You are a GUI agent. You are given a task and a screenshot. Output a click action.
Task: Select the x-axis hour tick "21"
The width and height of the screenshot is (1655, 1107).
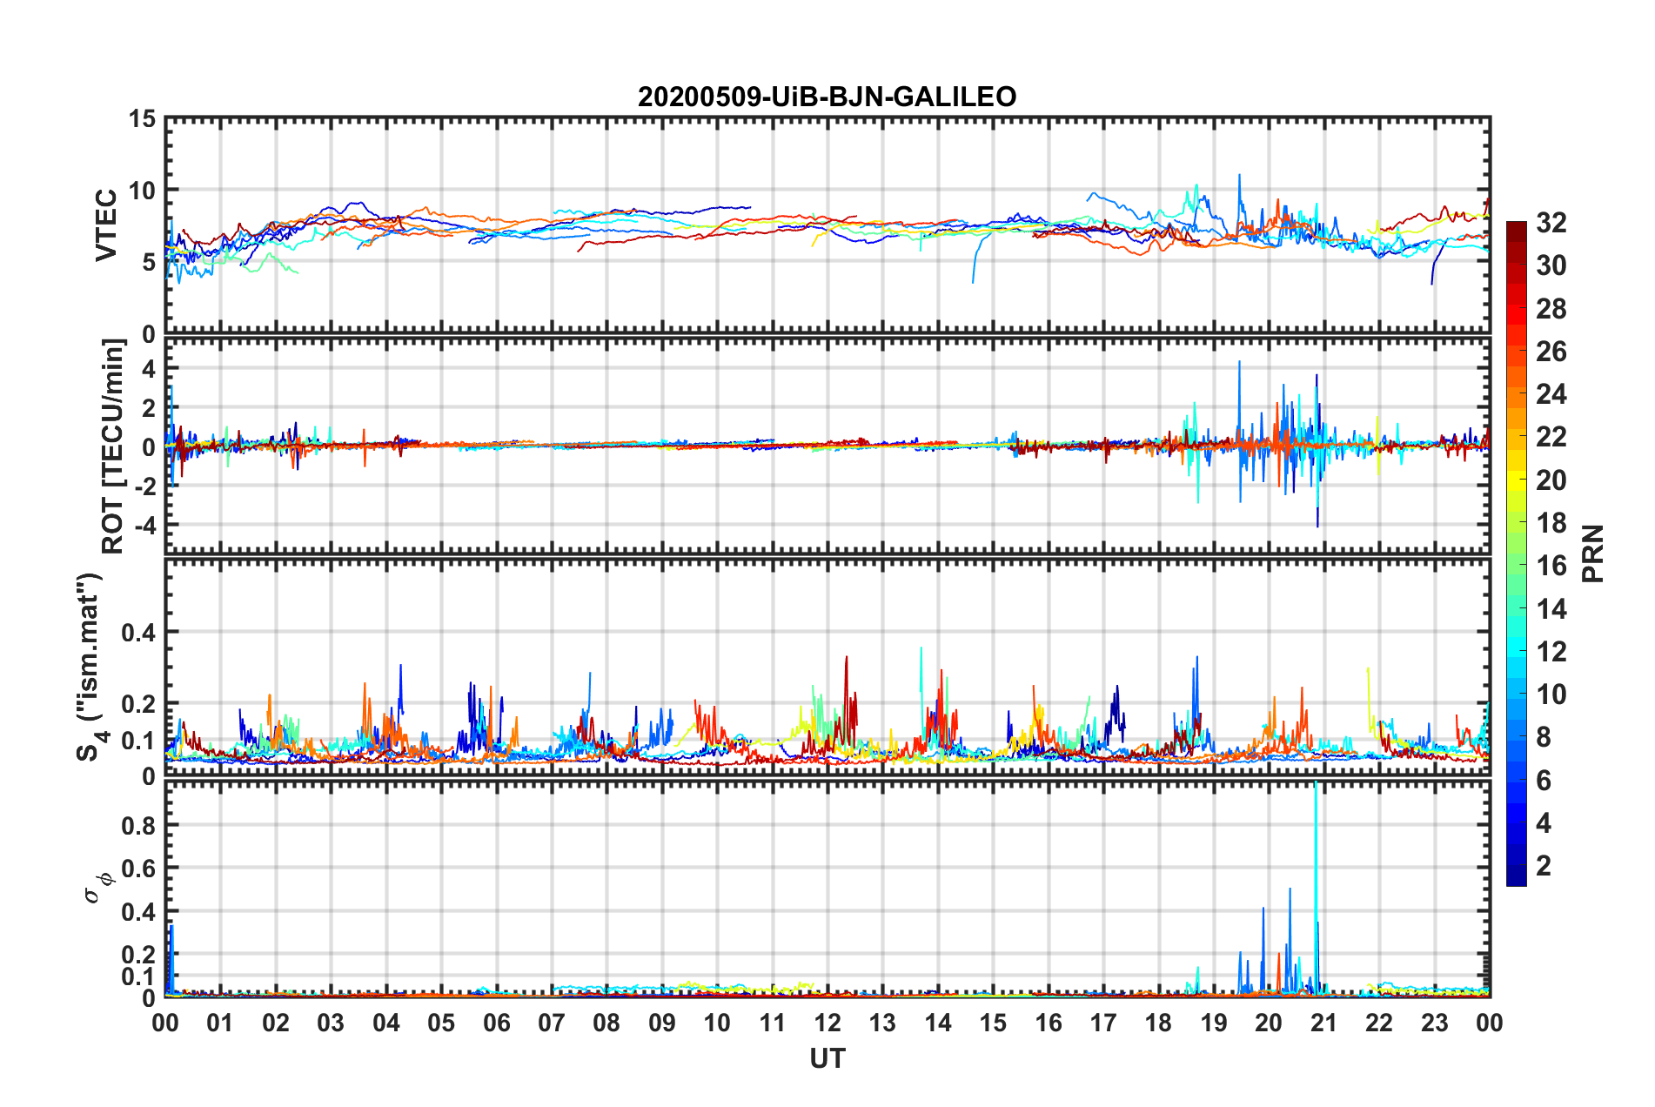point(1324,1023)
